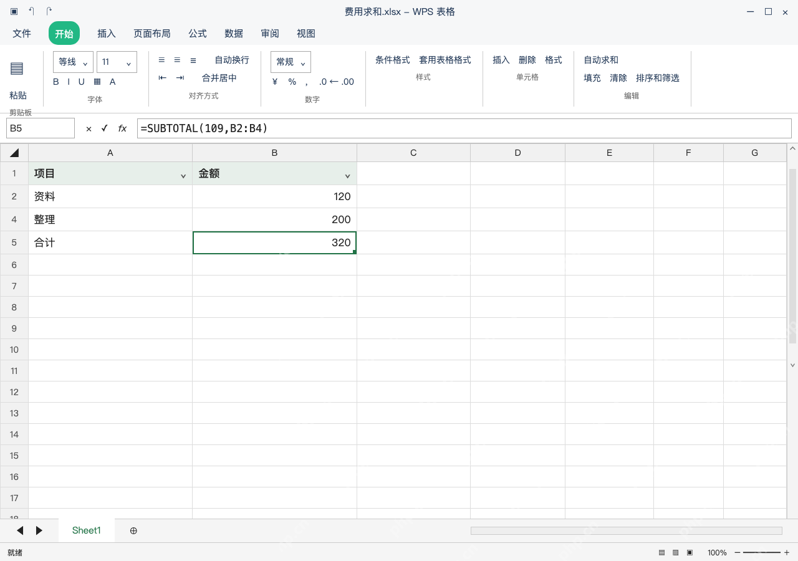The width and height of the screenshot is (798, 561).
Task: Open the 文件 menu
Action: (x=22, y=34)
